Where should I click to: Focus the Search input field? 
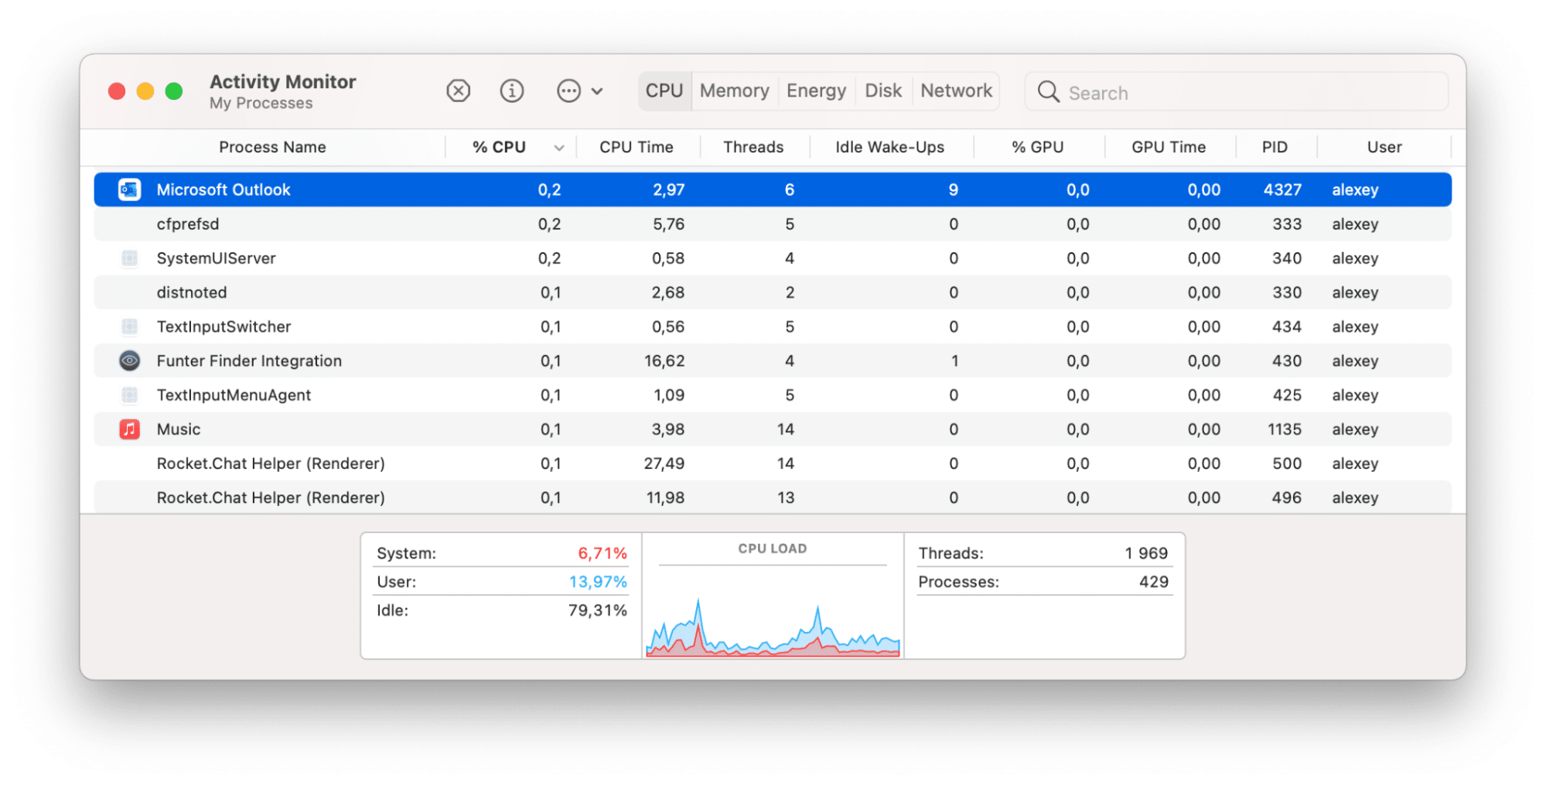tap(1236, 92)
